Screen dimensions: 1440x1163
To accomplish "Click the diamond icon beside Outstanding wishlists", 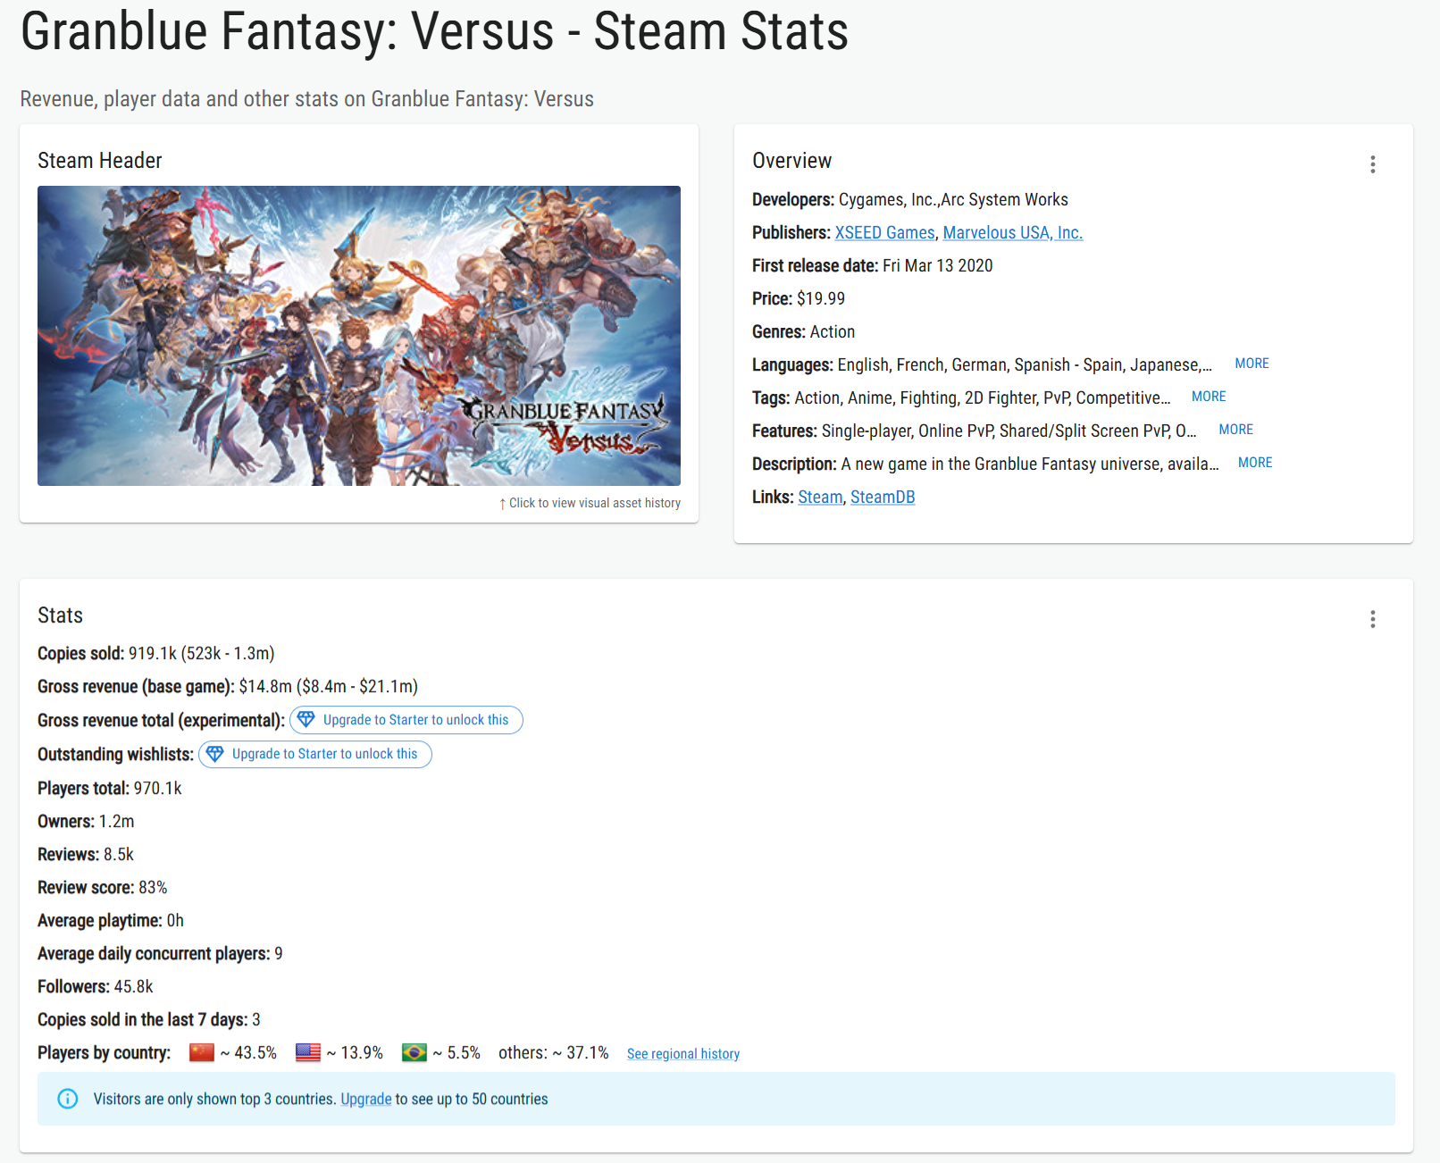I will tap(214, 754).
